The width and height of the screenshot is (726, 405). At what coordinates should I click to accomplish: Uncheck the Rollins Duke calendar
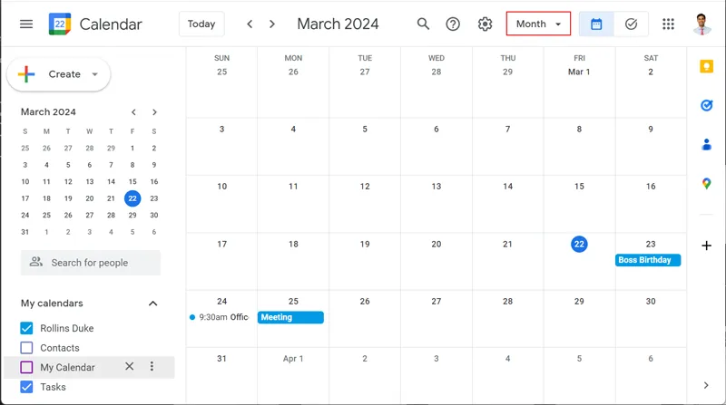[x=26, y=328]
